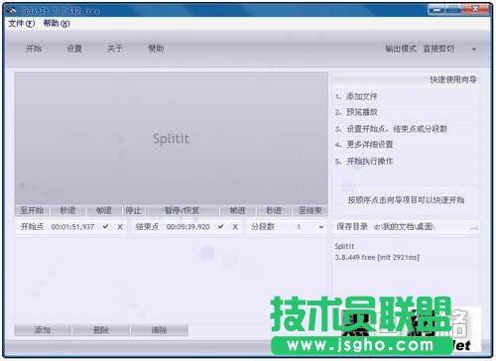
Task: Minimize the SplitIt window
Action: 436,10
